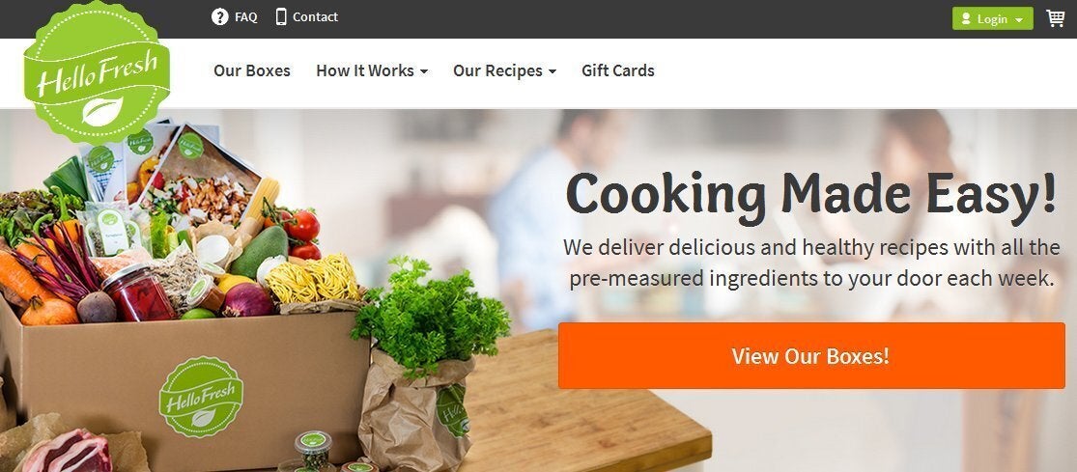Screen dimensions: 1077x472
Task: Click the phone icon beside Contact
Action: click(x=281, y=16)
